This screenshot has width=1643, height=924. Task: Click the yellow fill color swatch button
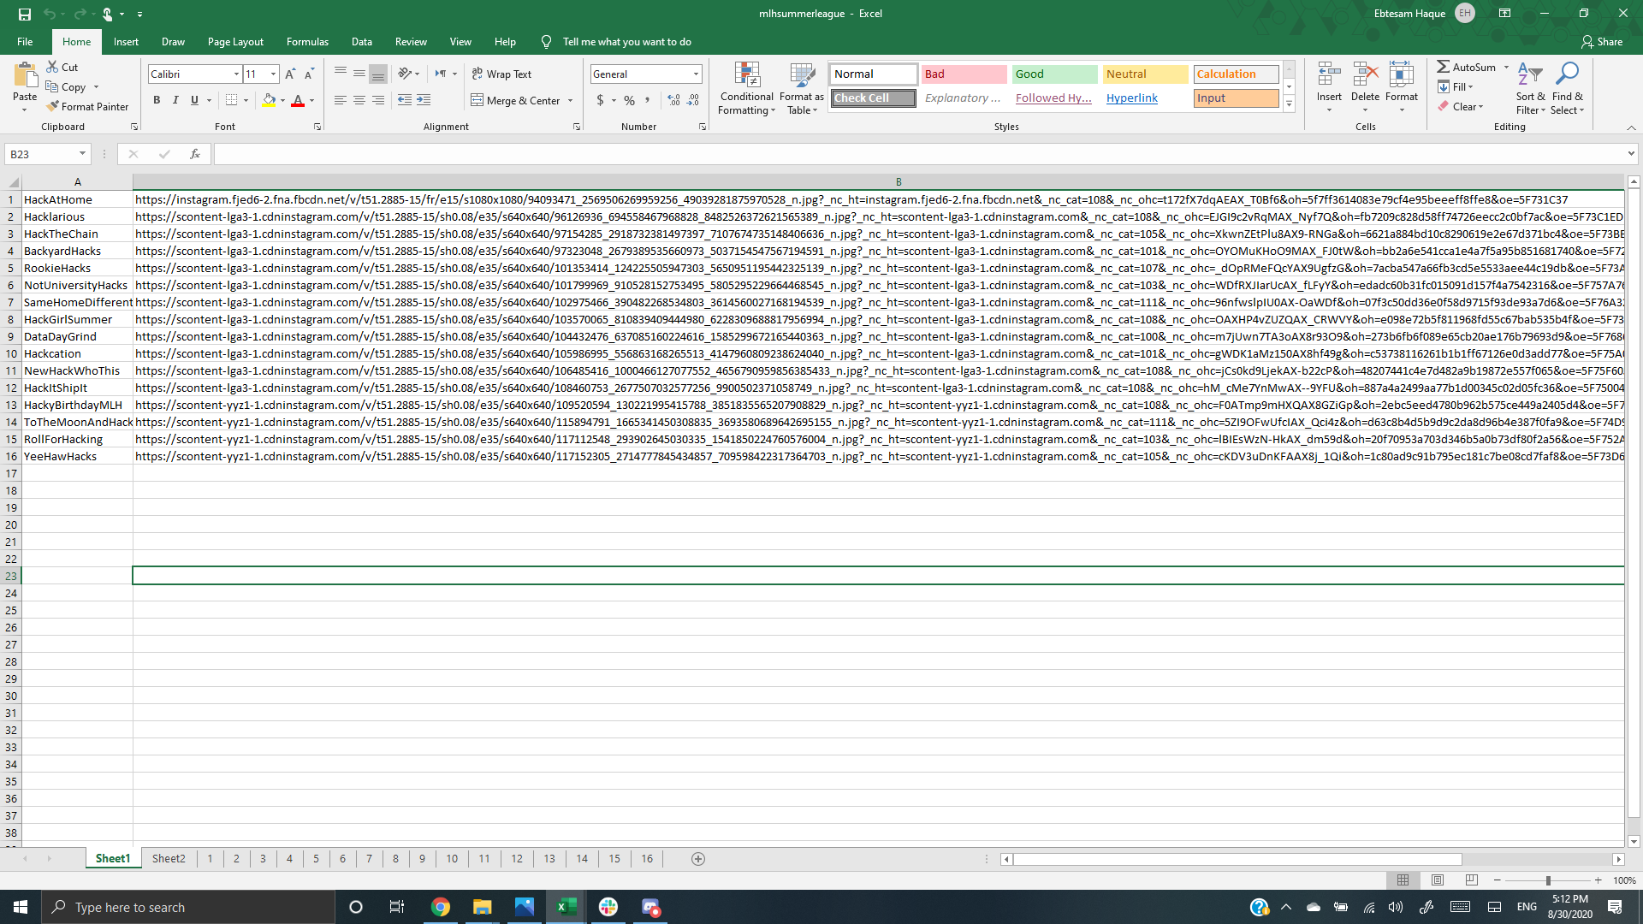269,100
